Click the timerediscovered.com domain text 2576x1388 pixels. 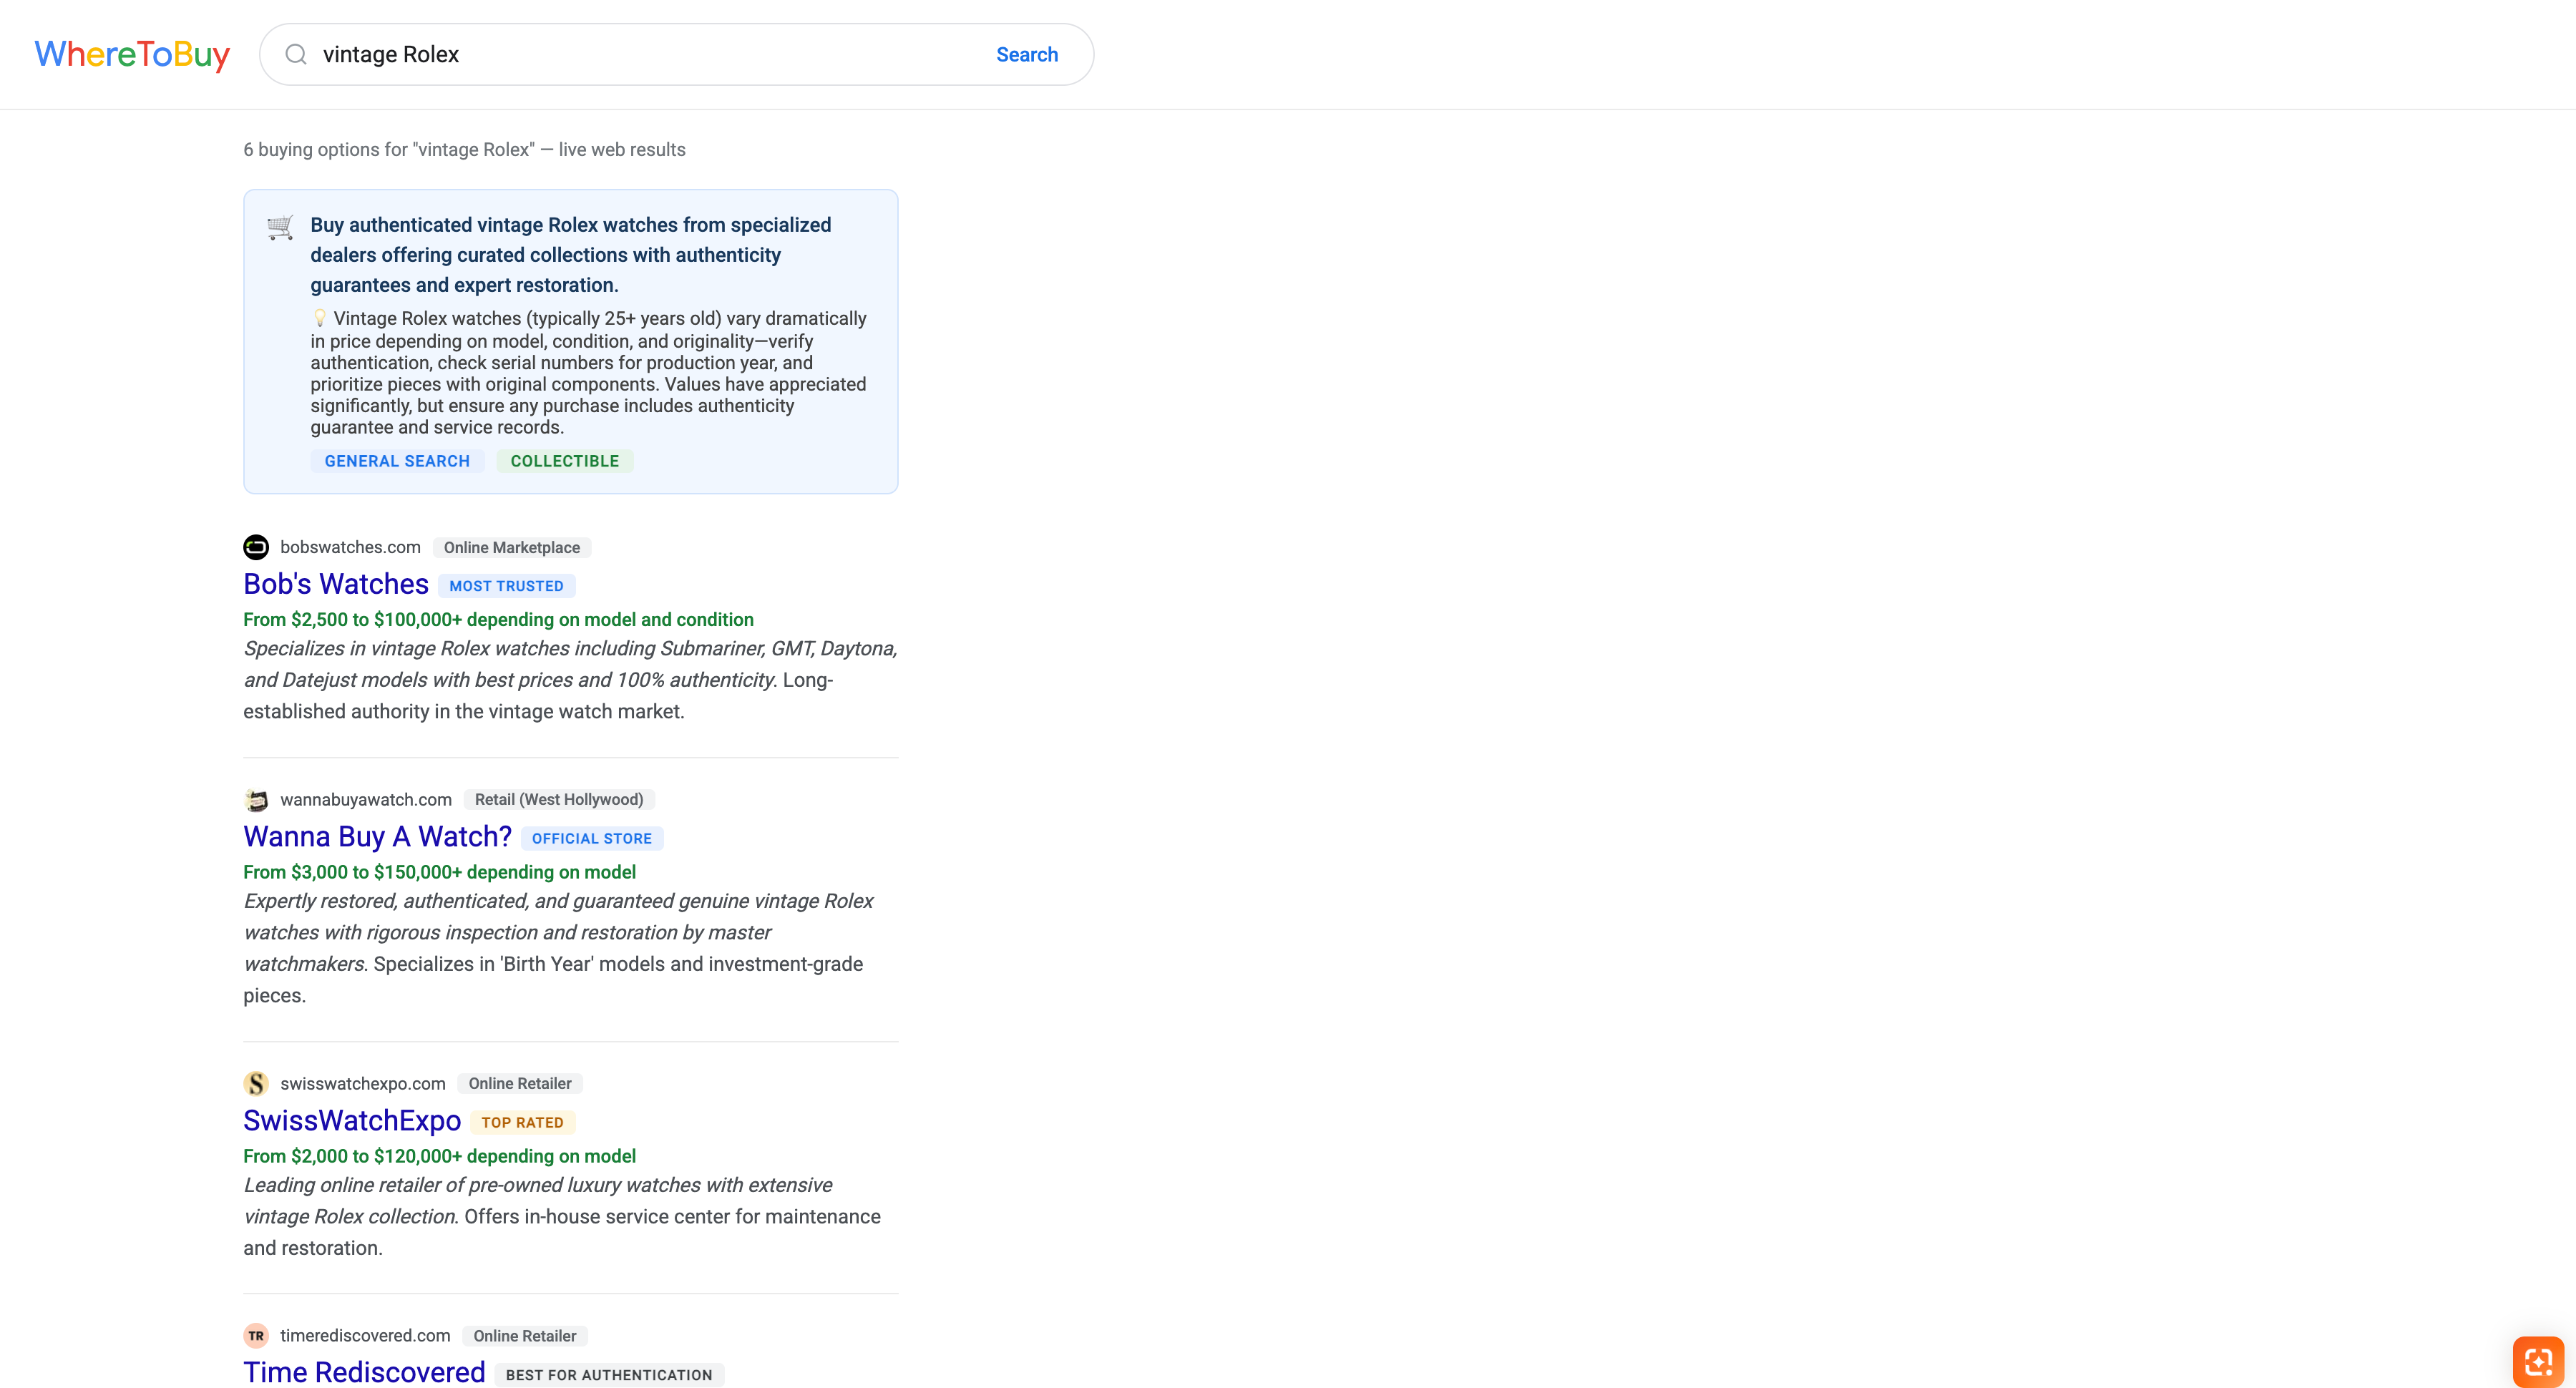[365, 1335]
